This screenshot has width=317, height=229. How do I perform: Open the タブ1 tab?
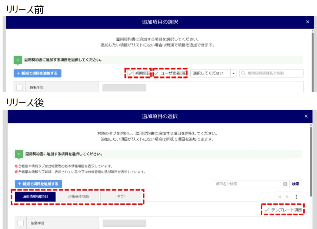pos(120,196)
